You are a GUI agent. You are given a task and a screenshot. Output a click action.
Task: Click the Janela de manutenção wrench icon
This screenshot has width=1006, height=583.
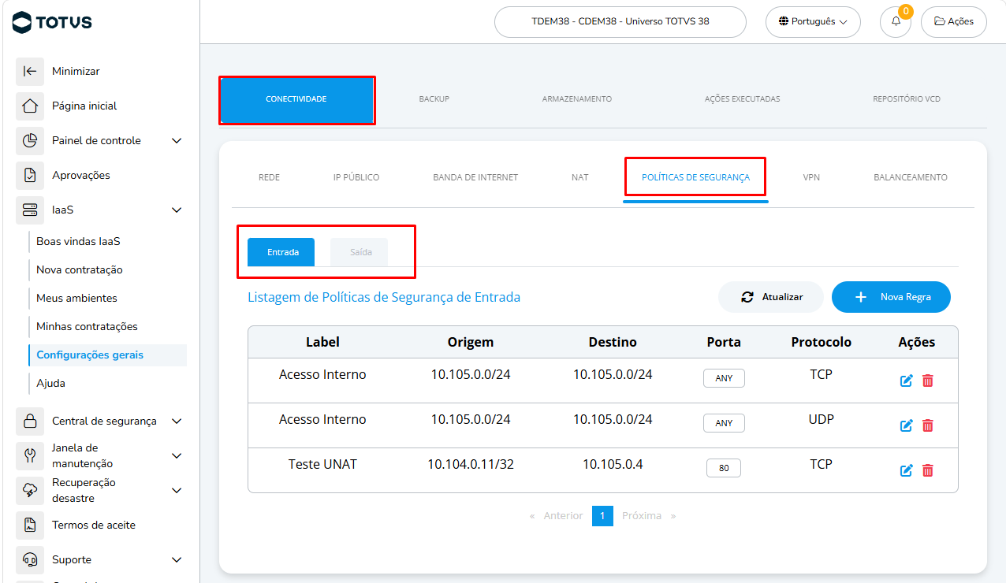click(30, 455)
